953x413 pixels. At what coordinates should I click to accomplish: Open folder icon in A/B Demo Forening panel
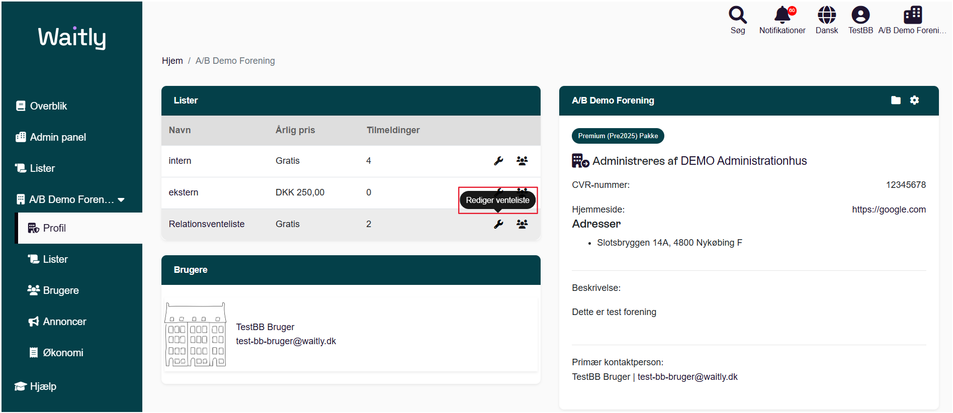click(896, 100)
